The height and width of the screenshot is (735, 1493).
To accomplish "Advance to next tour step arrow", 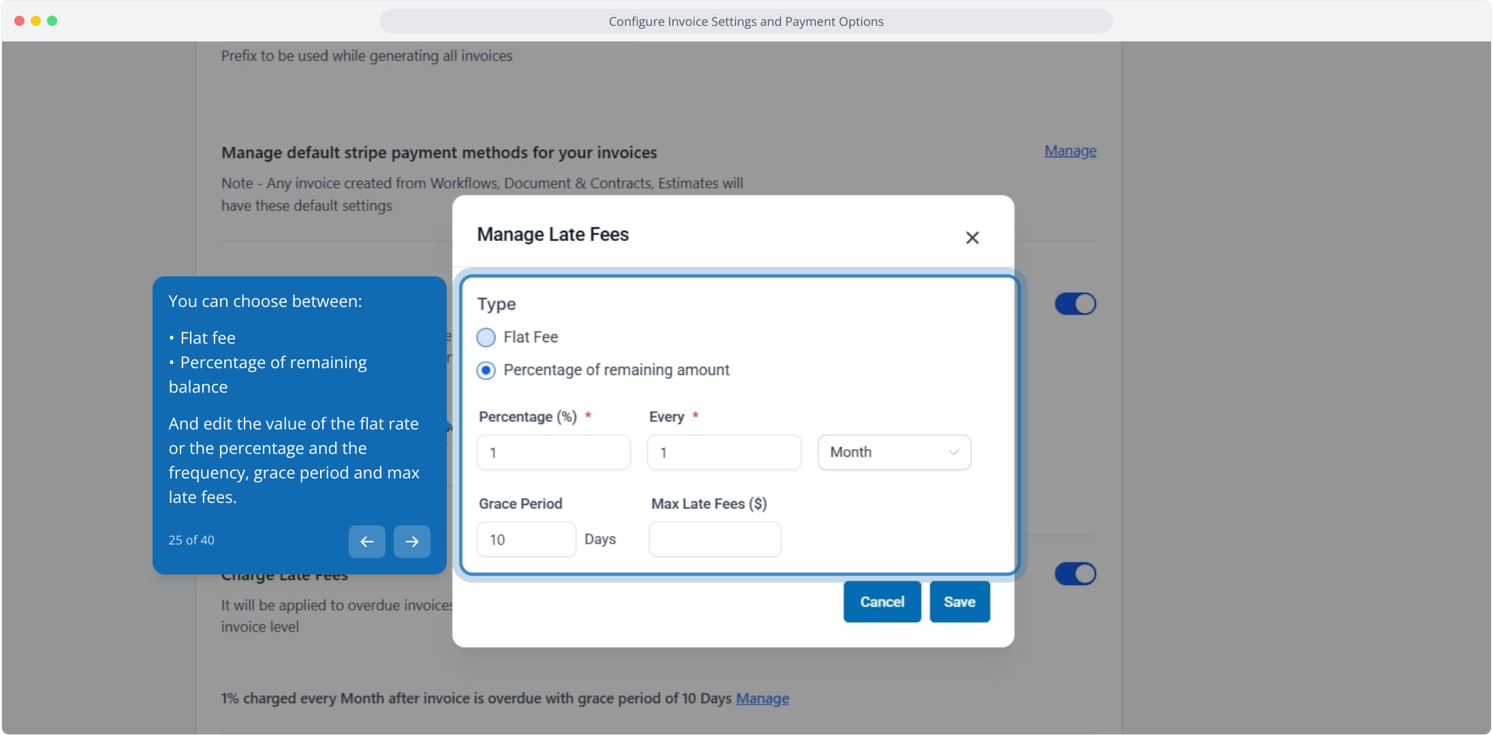I will point(411,542).
